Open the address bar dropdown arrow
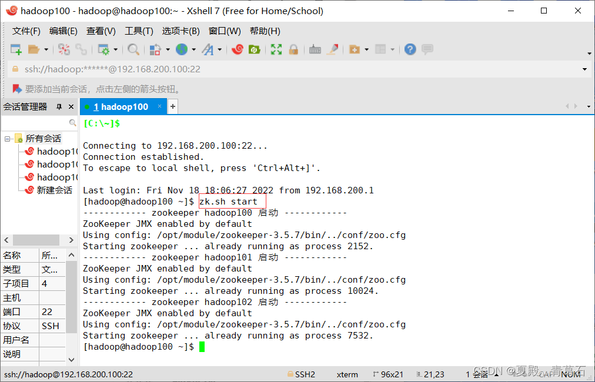The width and height of the screenshot is (595, 382). tap(584, 69)
